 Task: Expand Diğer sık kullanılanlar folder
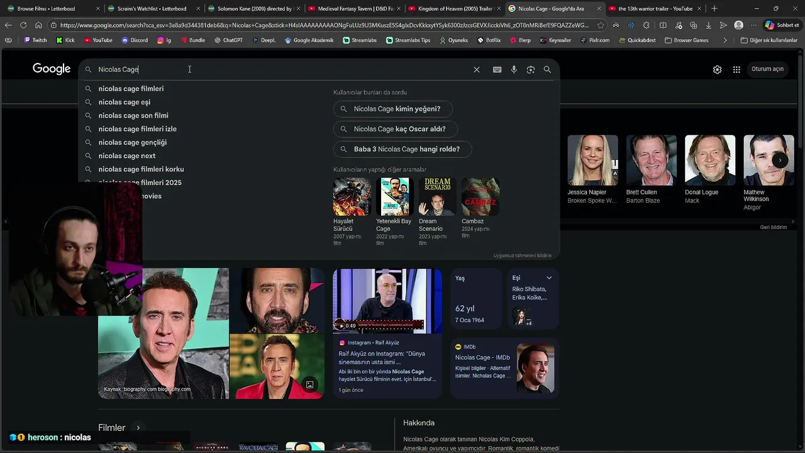point(769,40)
